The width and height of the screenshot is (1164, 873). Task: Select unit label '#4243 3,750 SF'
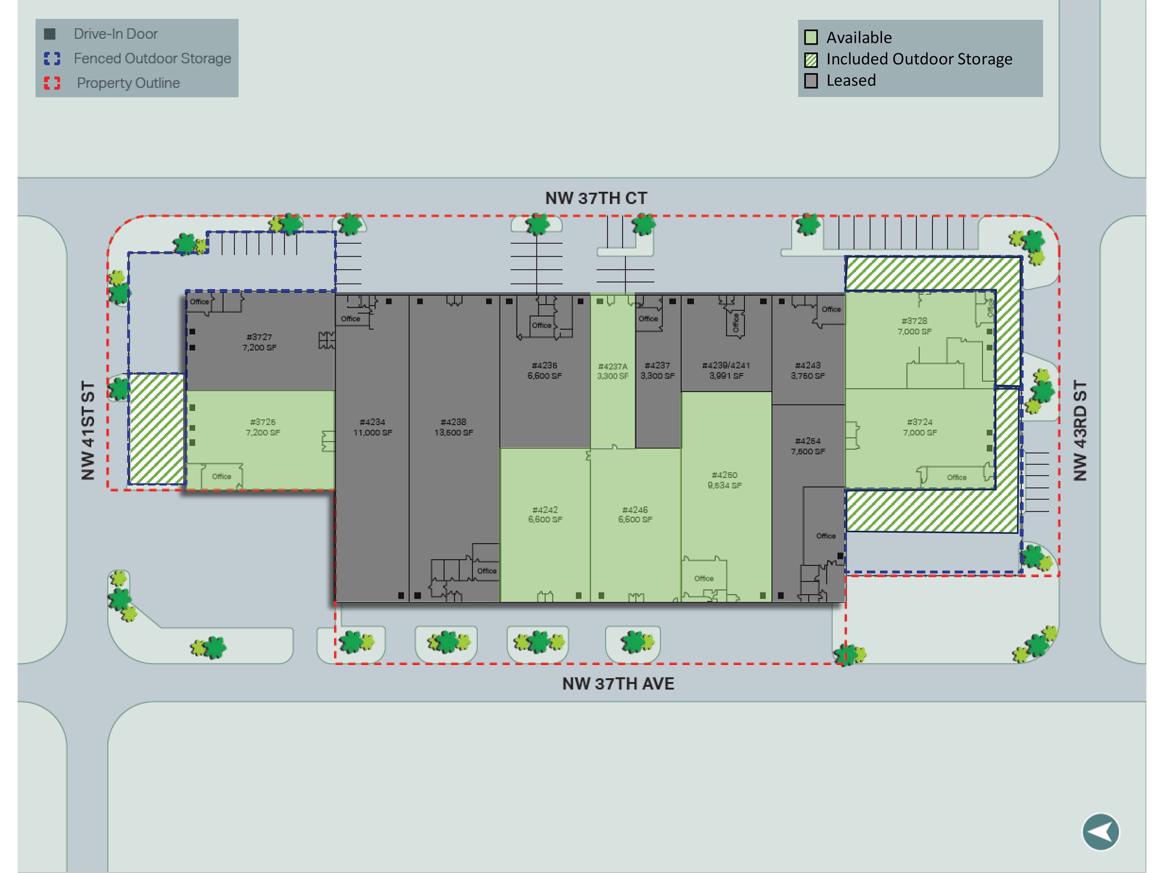coord(808,371)
